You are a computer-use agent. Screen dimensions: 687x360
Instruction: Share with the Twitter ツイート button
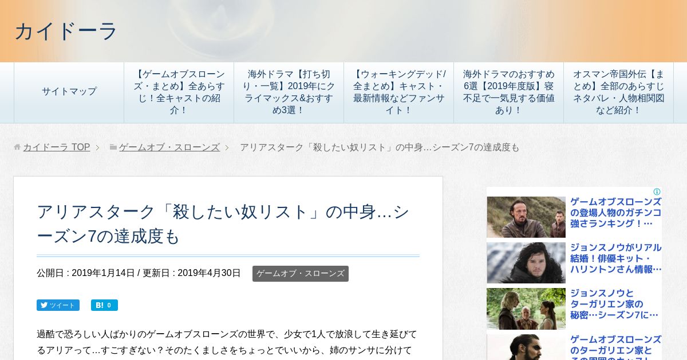[x=58, y=305]
